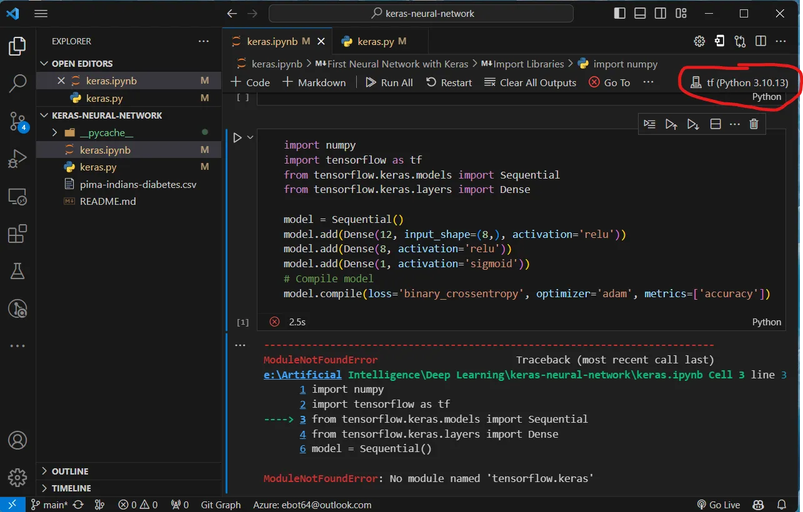This screenshot has height=512, width=803.
Task: Open the hamburger application menu
Action: 41,13
